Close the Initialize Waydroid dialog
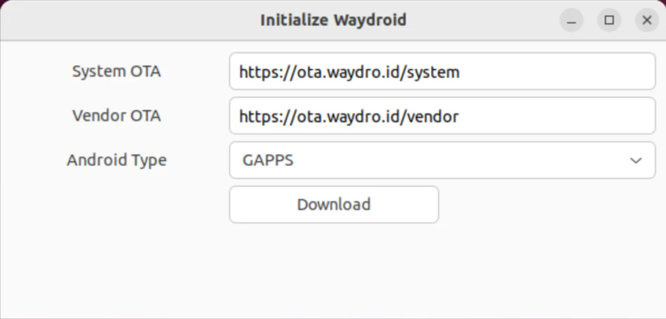Image resolution: width=666 pixels, height=319 pixels. [646, 20]
